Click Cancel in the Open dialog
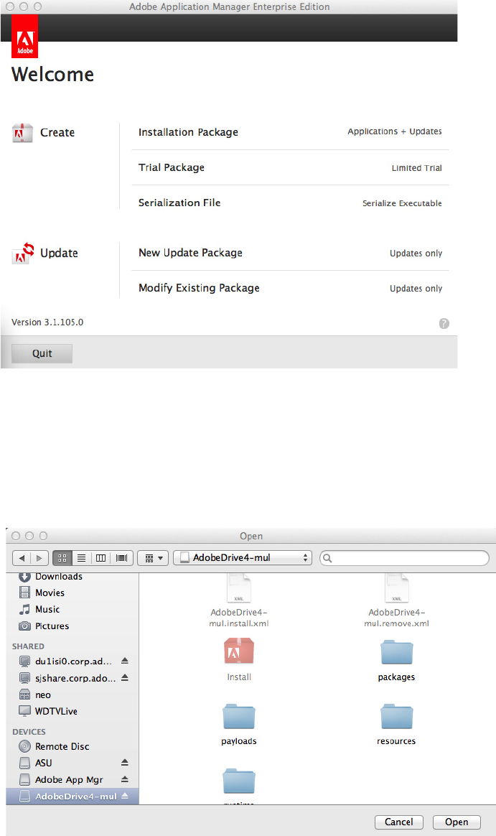The width and height of the screenshot is (496, 836). tap(399, 822)
